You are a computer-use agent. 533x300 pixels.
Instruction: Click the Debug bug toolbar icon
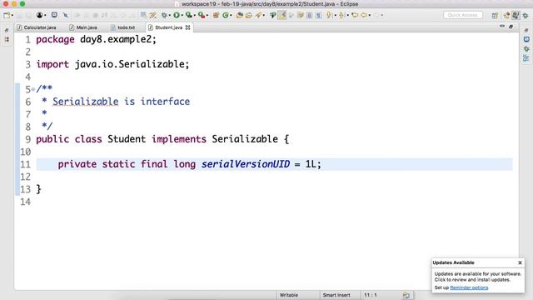pyautogui.click(x=164, y=15)
